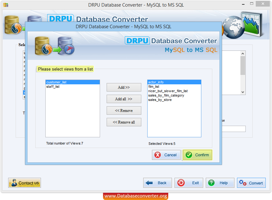272x200 pixels.
Task: Select staff_list in available views
Action: [73, 87]
